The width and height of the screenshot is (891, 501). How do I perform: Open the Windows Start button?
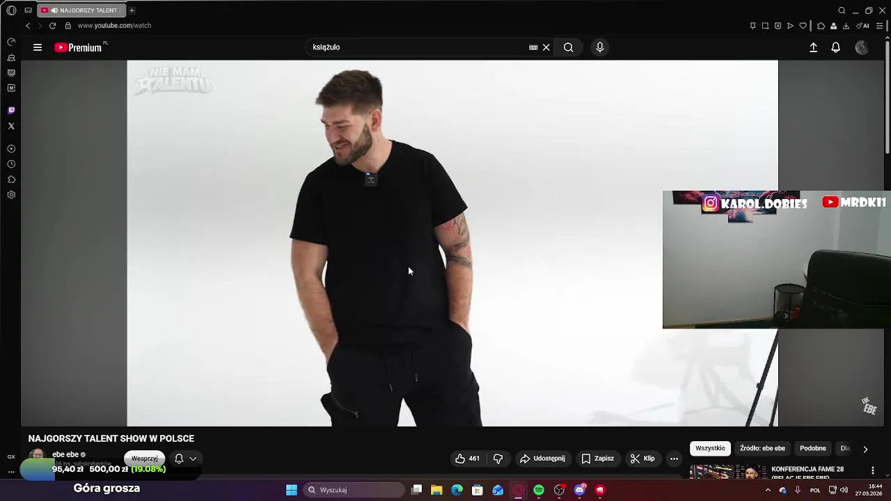[292, 490]
